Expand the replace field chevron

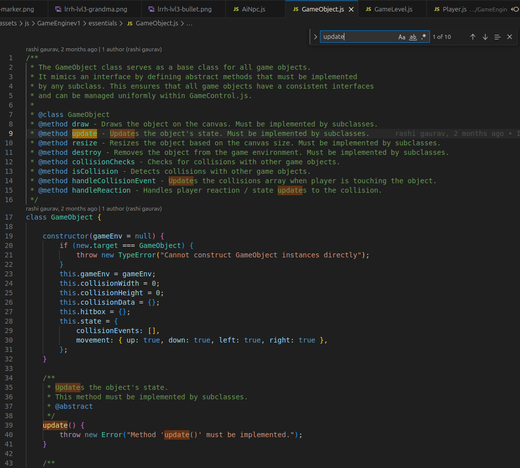pyautogui.click(x=315, y=37)
